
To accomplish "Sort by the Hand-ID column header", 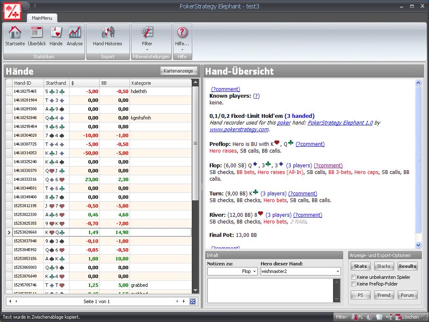I will pyautogui.click(x=28, y=83).
